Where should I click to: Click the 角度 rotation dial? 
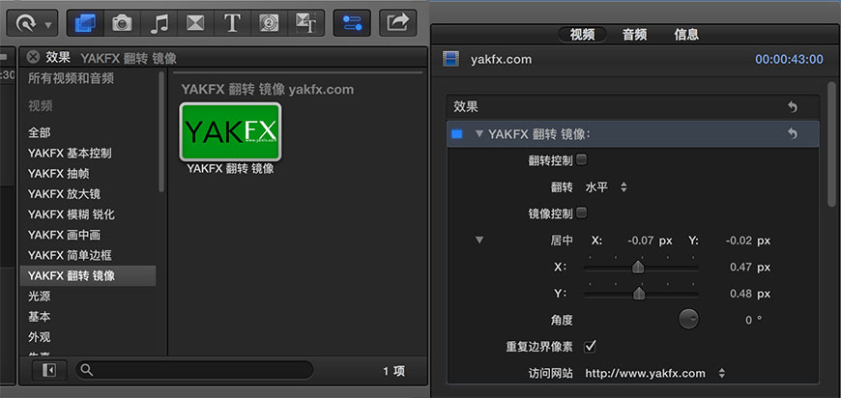coord(688,320)
